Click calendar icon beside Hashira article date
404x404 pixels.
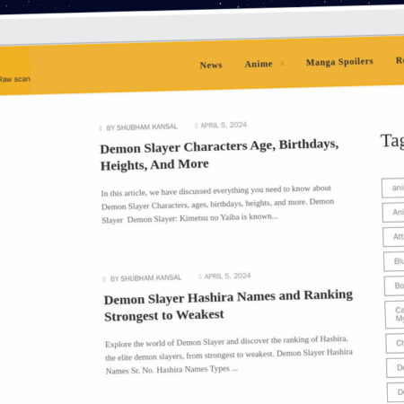click(200, 277)
